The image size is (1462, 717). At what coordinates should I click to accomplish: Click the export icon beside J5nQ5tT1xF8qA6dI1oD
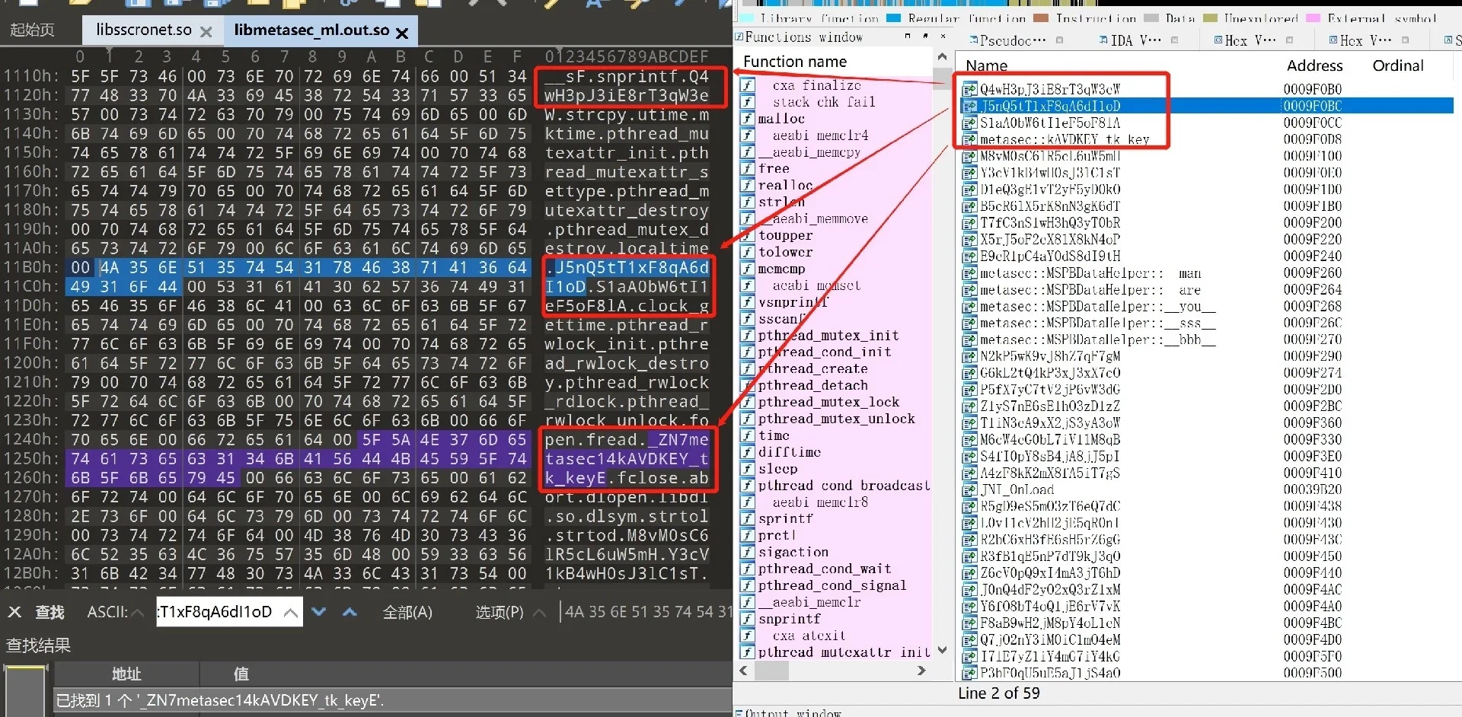pos(969,106)
